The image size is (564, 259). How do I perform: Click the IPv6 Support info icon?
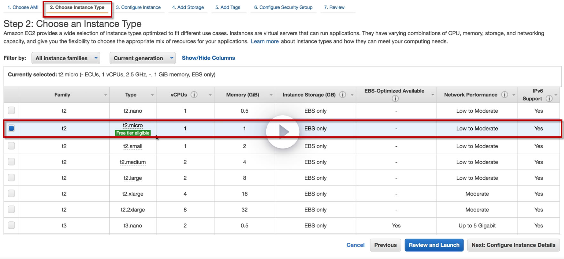pyautogui.click(x=549, y=98)
